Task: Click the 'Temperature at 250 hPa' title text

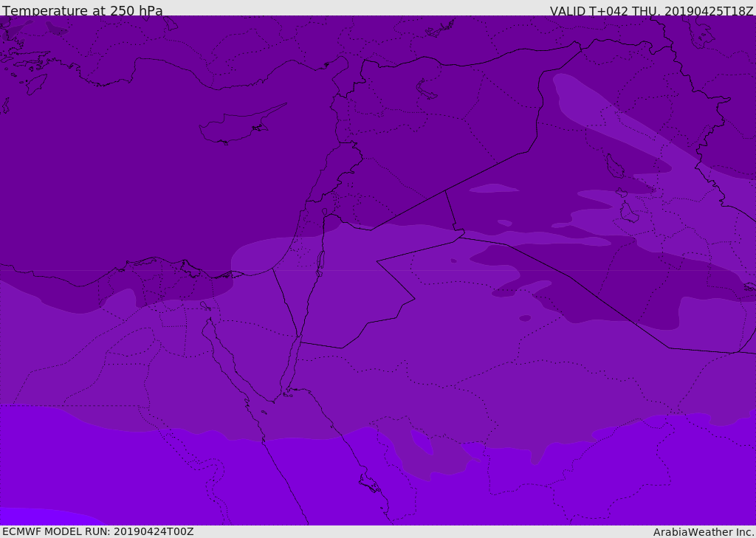Action: (x=83, y=10)
